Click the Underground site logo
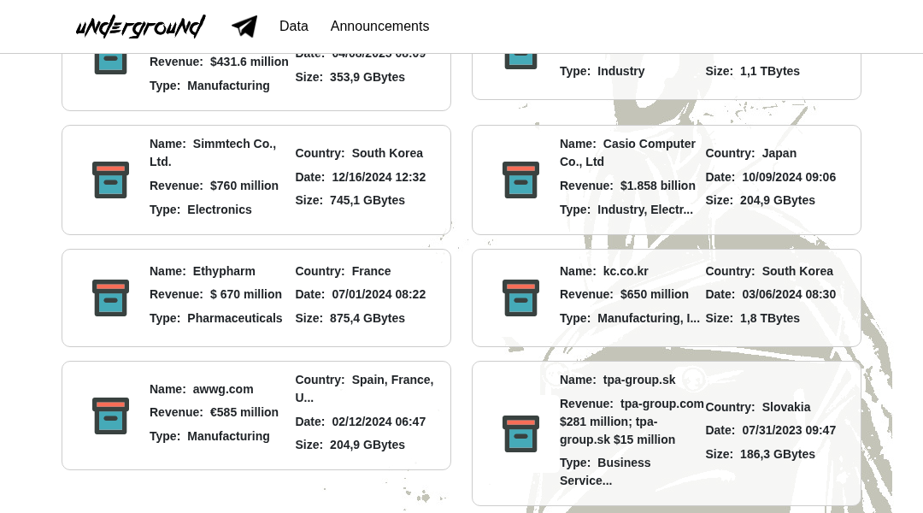Image resolution: width=923 pixels, height=513 pixels. coord(141,27)
